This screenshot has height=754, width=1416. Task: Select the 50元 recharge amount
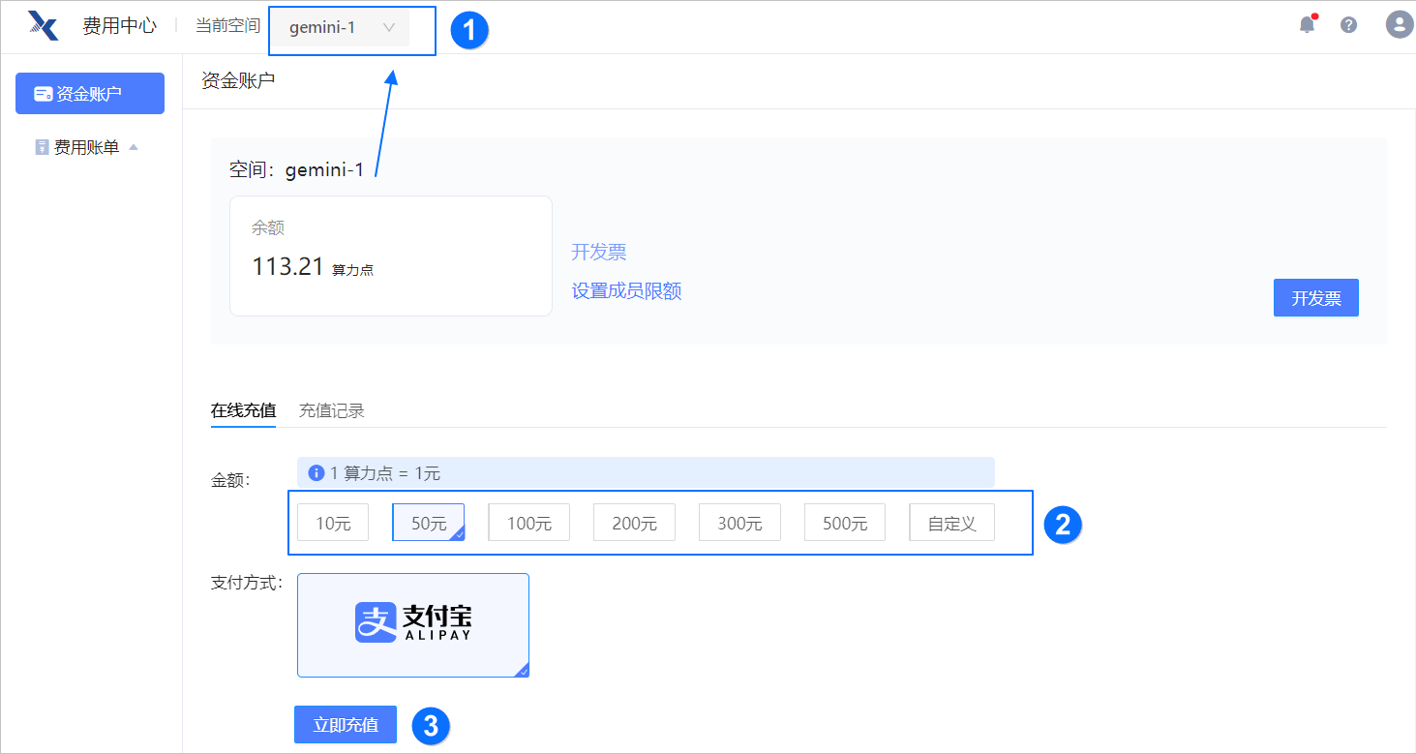pos(429,523)
